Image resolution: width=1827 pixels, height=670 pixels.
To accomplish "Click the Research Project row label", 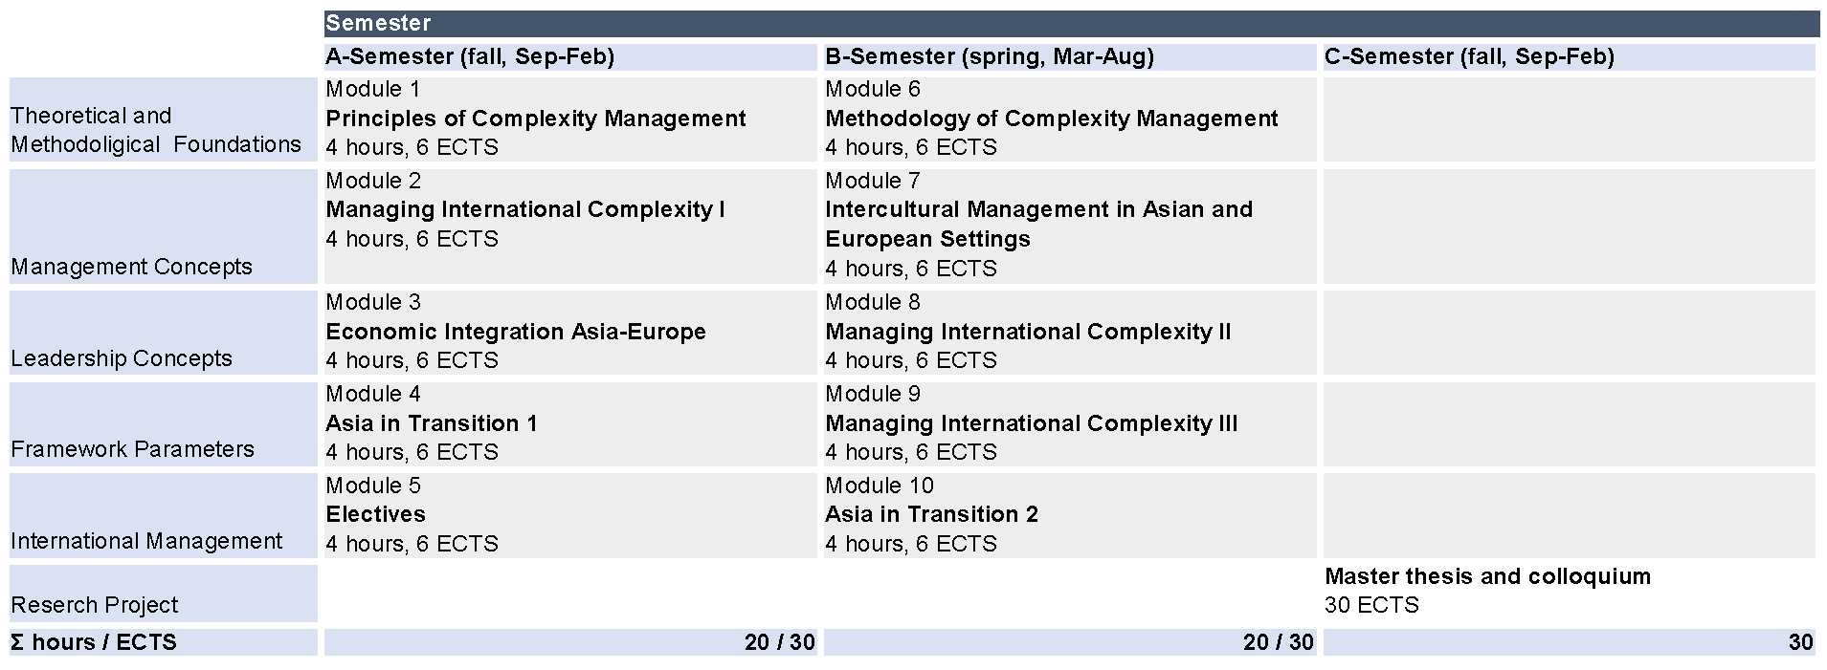I will click(x=164, y=594).
